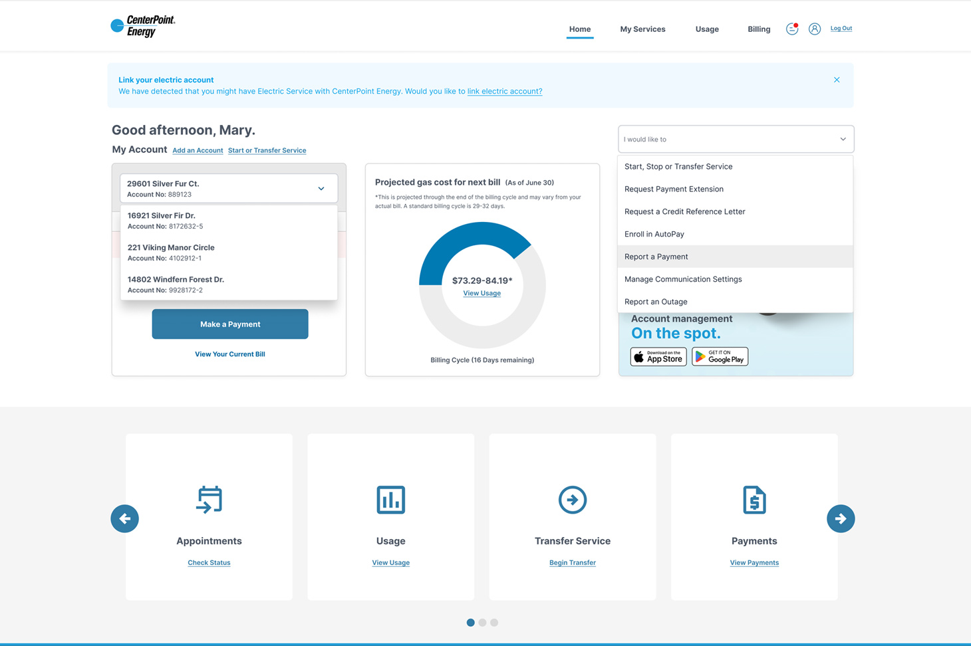Go to next carousel slide arrow
The width and height of the screenshot is (971, 646).
[840, 518]
